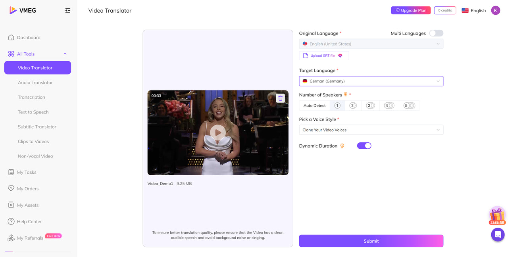Click the My Referrals hand icon
This screenshot has width=508, height=257.
11,238
